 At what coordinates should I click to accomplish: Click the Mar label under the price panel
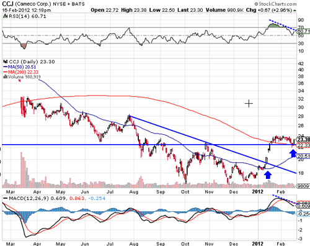click(x=11, y=192)
